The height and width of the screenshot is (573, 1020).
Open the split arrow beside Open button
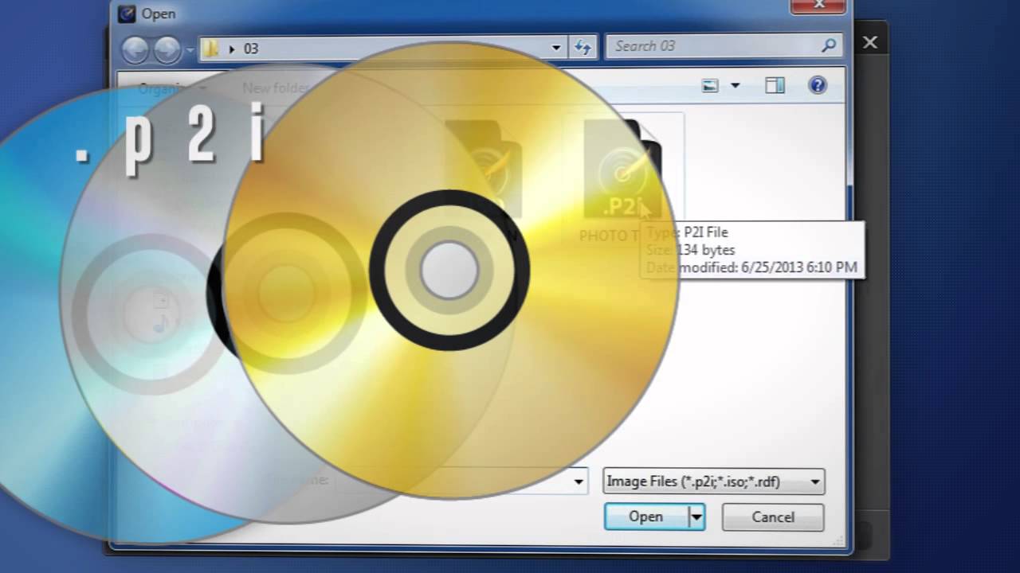coord(696,516)
